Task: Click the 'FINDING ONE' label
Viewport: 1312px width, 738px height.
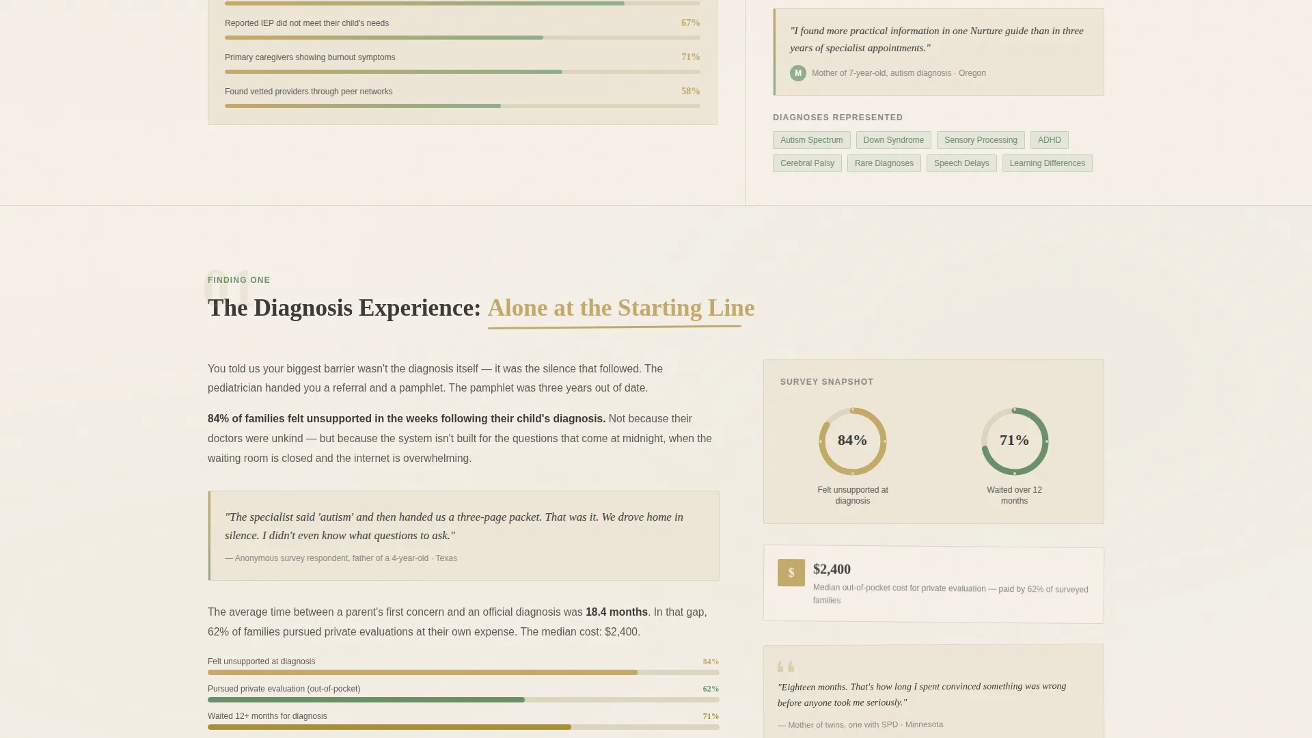Action: (239, 280)
